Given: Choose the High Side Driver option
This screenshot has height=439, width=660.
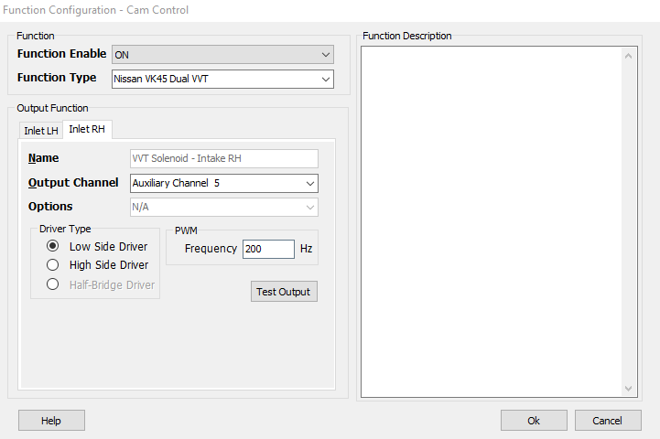Looking at the screenshot, I should 53,265.
